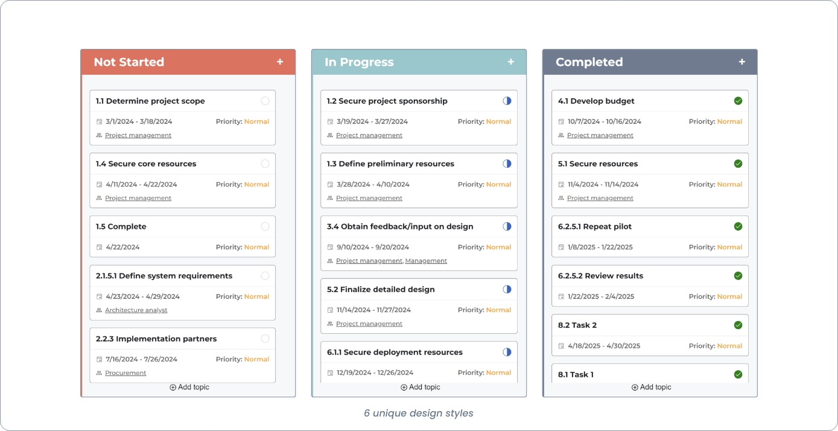The height and width of the screenshot is (431, 838).
Task: Click date range 1/22/2025 - 2/4/2025
Action: pyautogui.click(x=600, y=296)
